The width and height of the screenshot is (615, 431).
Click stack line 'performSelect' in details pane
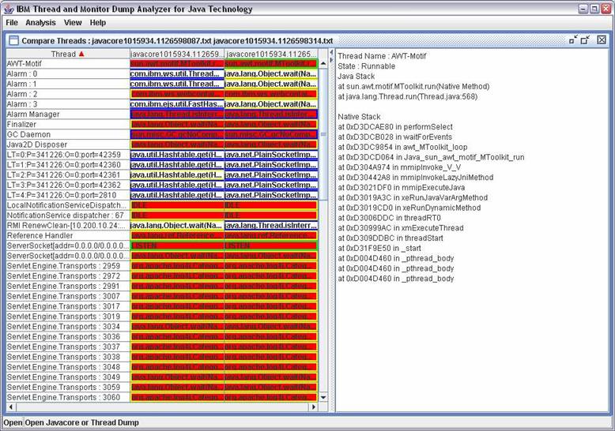[x=395, y=127]
